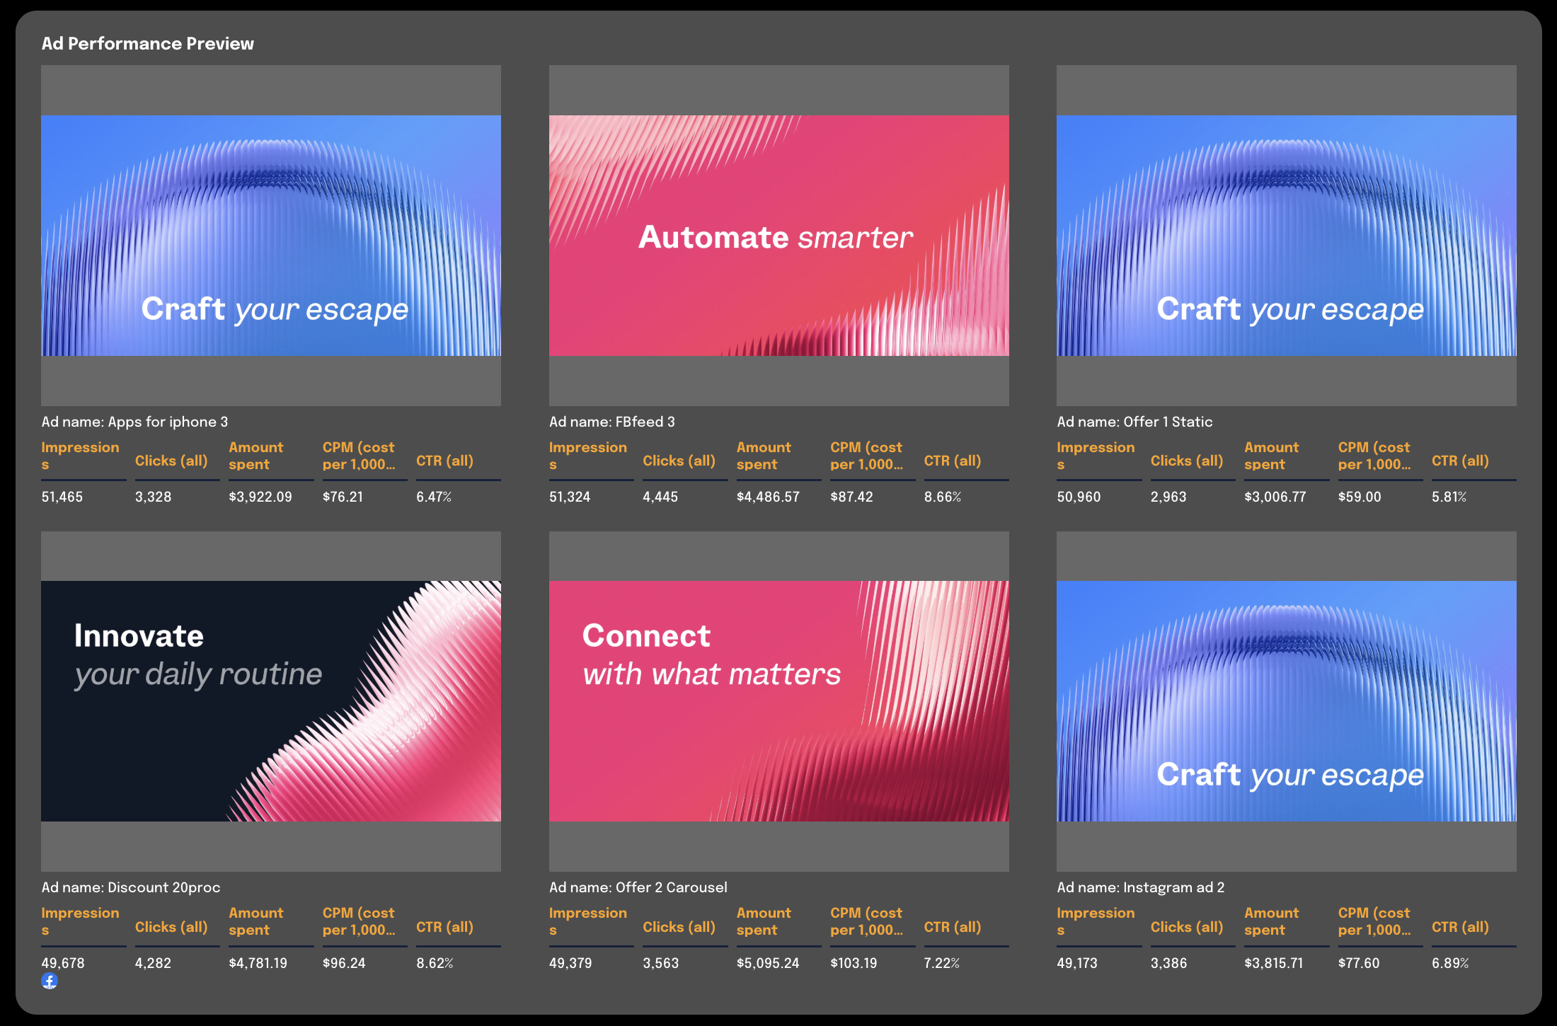Click the Facebook platform icon on Discount 20proc card
The width and height of the screenshot is (1557, 1026).
pyautogui.click(x=50, y=982)
